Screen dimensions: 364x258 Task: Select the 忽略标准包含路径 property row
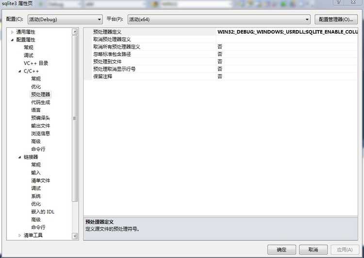(220, 54)
